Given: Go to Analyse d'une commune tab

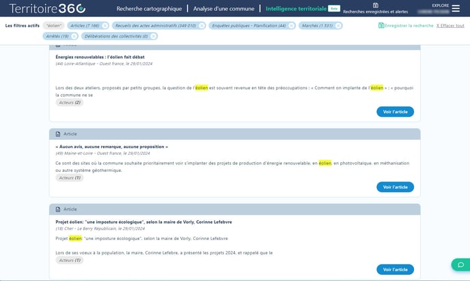Looking at the screenshot, I should (x=223, y=9).
